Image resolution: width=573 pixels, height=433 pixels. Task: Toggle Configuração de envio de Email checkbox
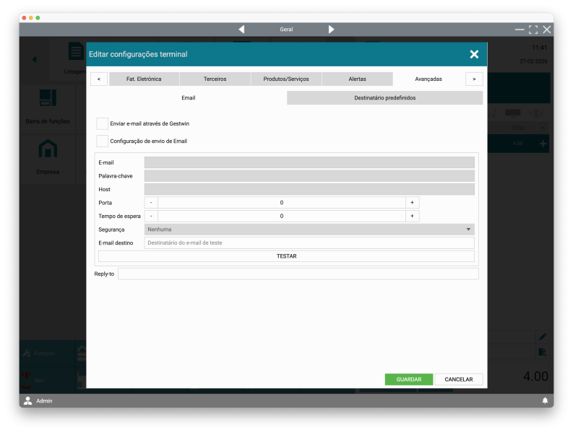coord(103,141)
